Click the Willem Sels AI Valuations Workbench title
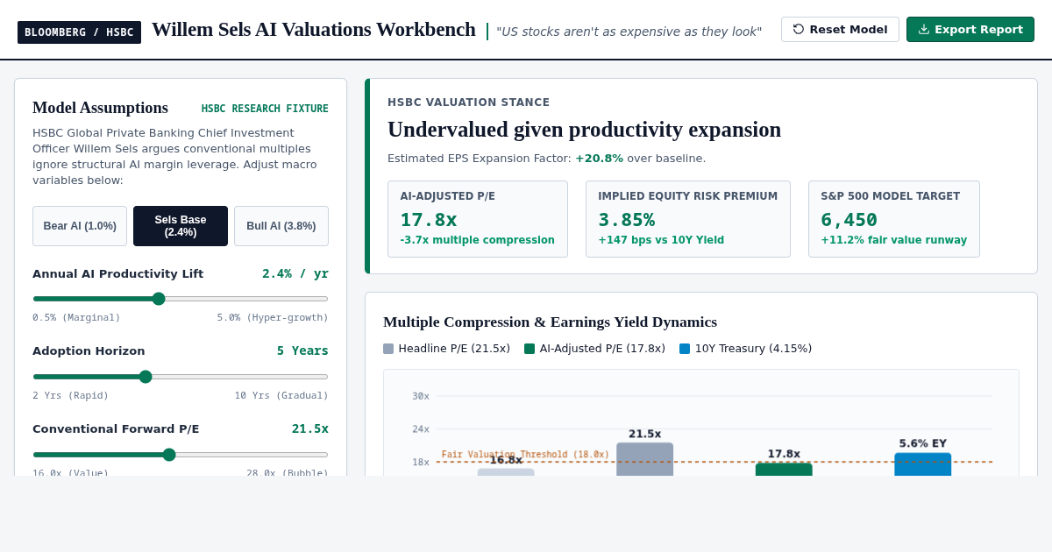This screenshot has width=1052, height=552. pyautogui.click(x=314, y=30)
